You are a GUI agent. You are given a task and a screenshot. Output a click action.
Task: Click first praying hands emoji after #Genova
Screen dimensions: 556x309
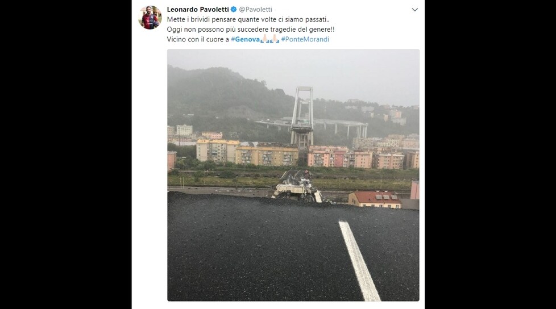click(x=265, y=39)
